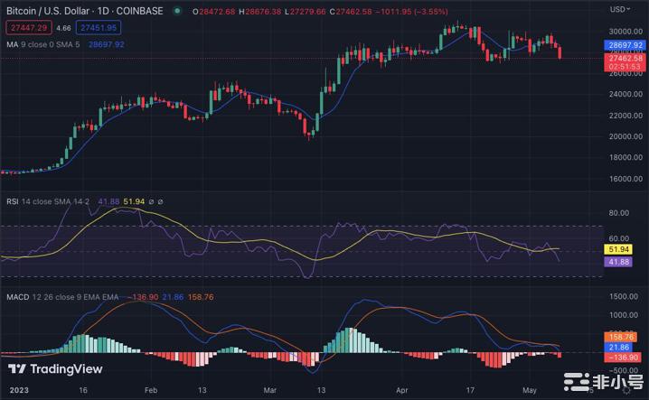Click the blue MACD legend value 21.86
Image resolution: width=649 pixels, height=400 pixels.
coord(173,297)
